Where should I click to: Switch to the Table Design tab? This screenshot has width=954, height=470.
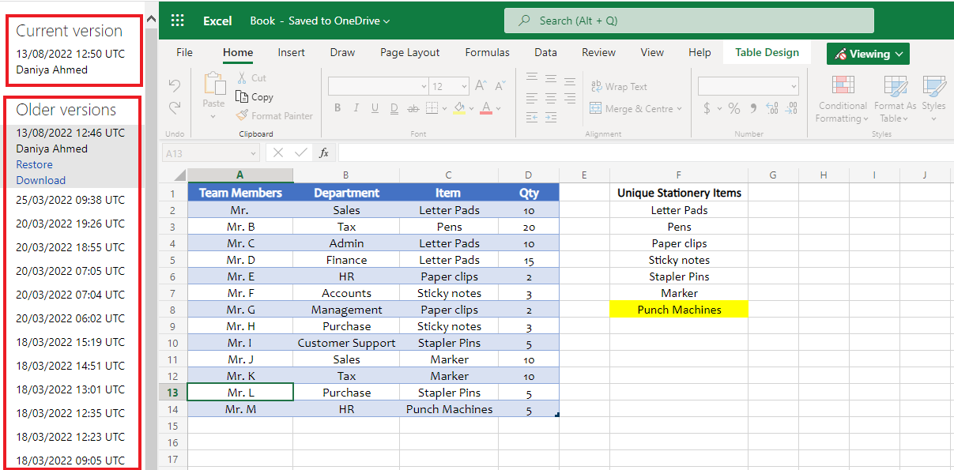[766, 52]
